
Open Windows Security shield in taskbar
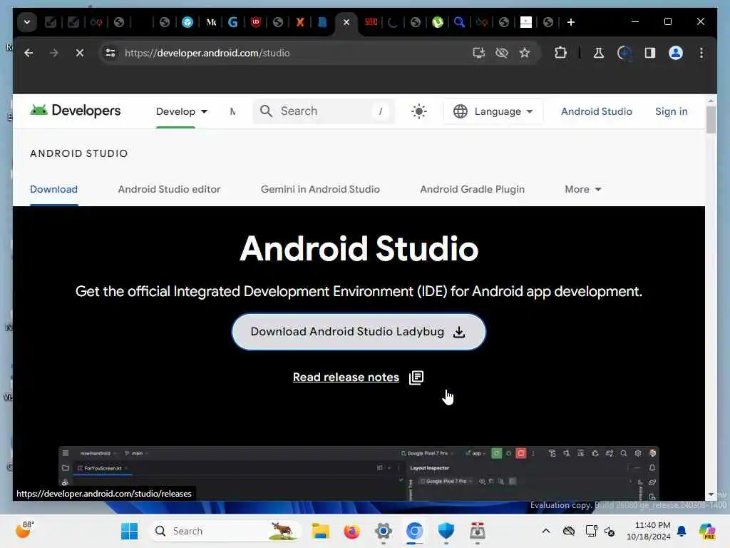446,531
